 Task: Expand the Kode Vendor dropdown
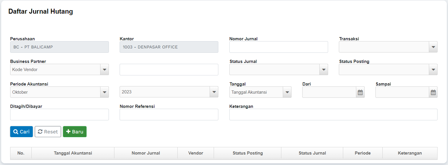click(x=104, y=70)
